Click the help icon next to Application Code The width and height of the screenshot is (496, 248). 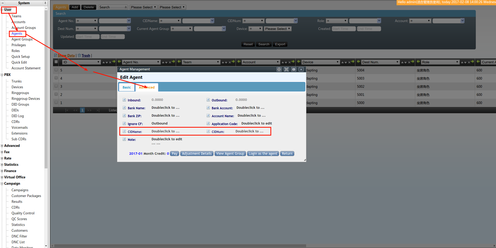tap(208, 123)
